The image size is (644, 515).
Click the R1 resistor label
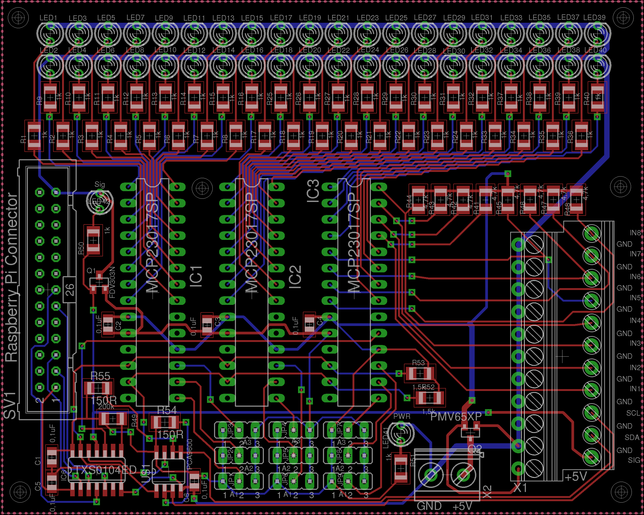(x=23, y=139)
